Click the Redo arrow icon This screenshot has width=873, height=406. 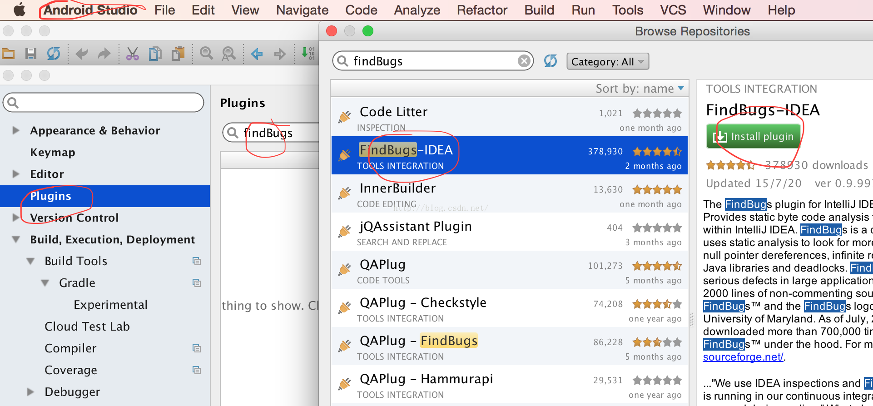coord(104,54)
